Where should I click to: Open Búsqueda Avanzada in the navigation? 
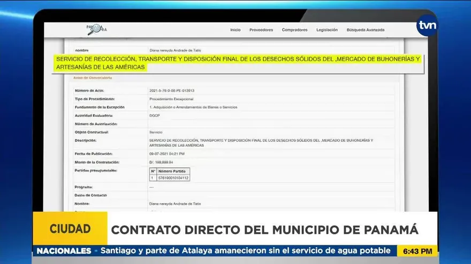tap(365, 30)
